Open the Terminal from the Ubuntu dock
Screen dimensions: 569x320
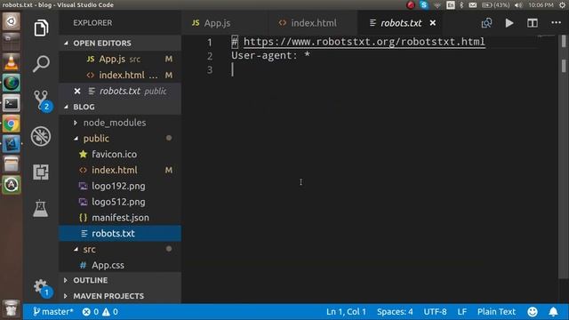point(12,103)
